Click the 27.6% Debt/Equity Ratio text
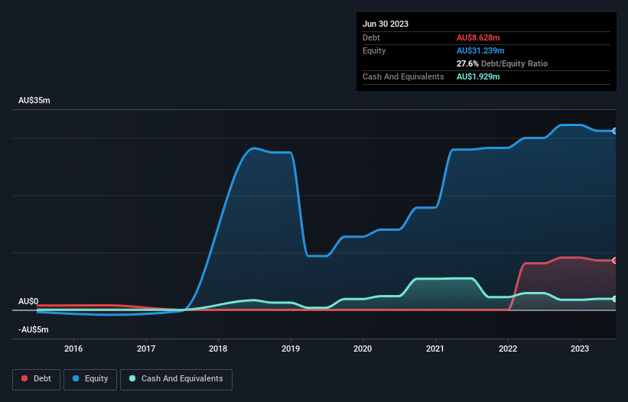Viewport: 628px width, 402px height. coord(502,63)
